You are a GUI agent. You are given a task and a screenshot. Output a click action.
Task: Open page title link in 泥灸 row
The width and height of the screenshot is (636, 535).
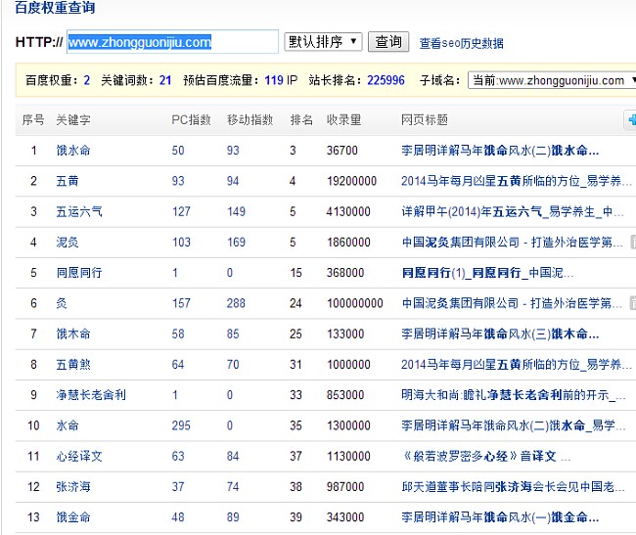pyautogui.click(x=512, y=242)
